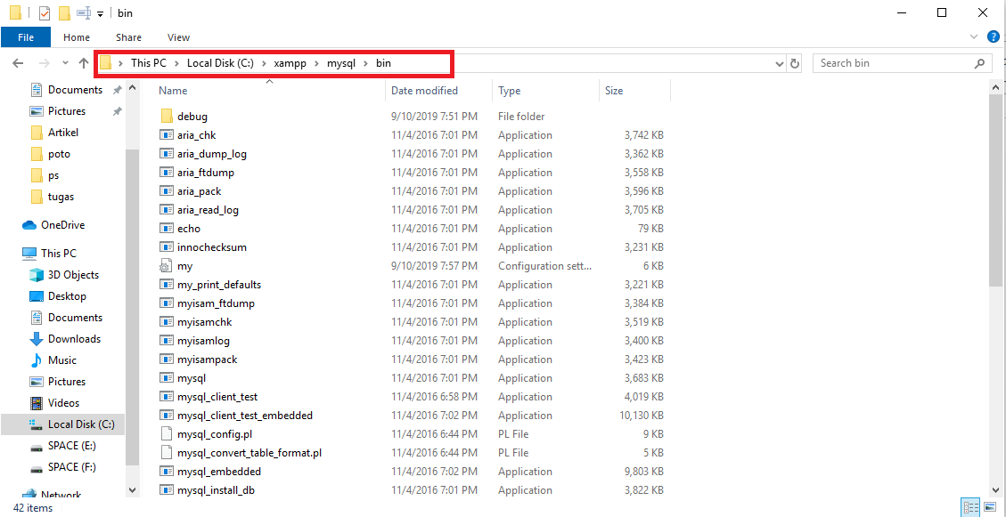Select the my_print_defaults file

(219, 285)
